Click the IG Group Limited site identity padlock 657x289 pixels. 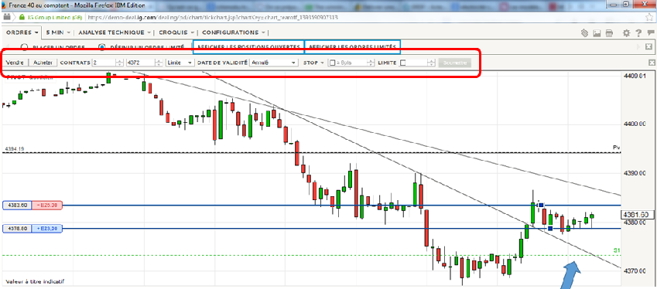pyautogui.click(x=22, y=18)
